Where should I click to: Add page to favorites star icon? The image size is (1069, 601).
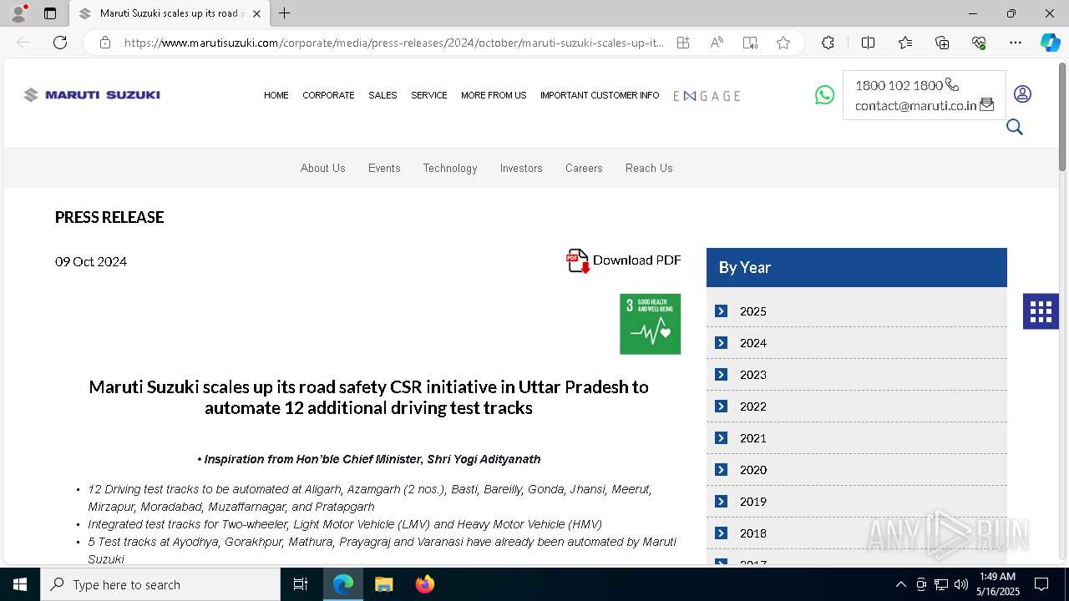(x=783, y=43)
